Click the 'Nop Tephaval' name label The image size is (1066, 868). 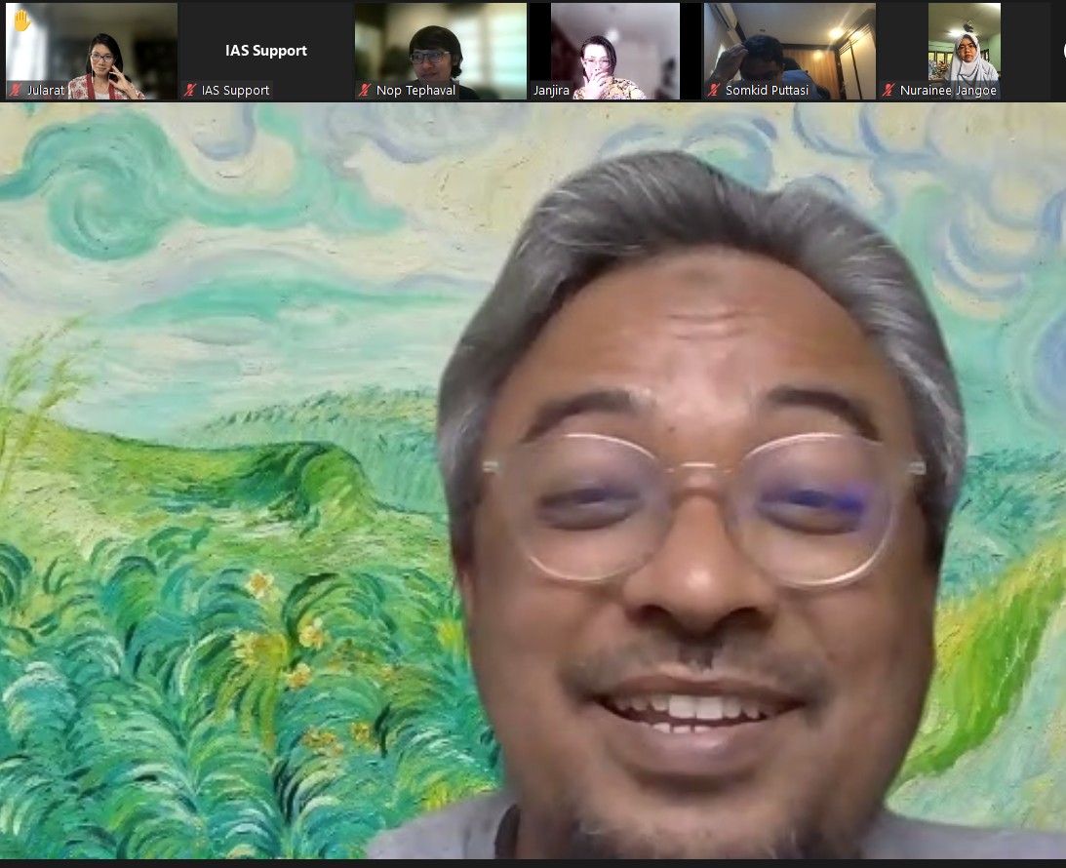point(416,90)
